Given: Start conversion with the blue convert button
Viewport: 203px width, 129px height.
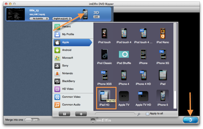Looking at the screenshot, I should pos(191,120).
